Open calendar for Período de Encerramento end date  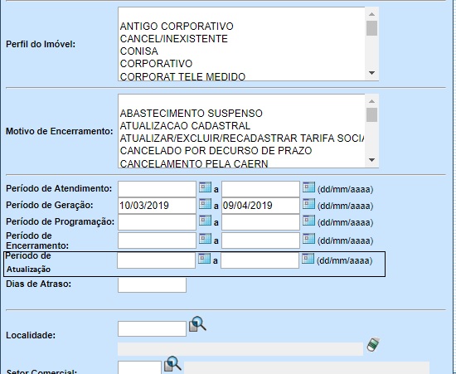click(x=308, y=239)
